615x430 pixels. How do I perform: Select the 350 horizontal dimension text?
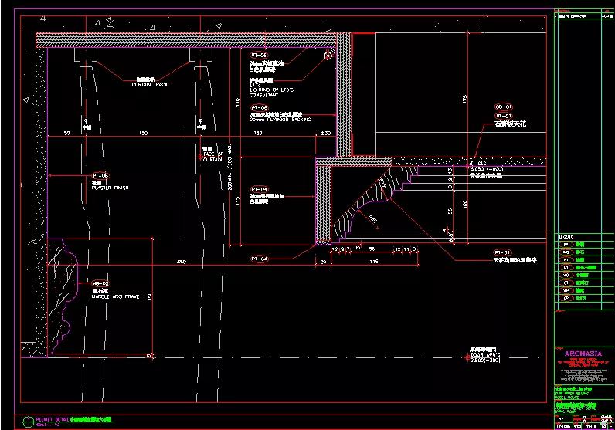click(x=182, y=262)
